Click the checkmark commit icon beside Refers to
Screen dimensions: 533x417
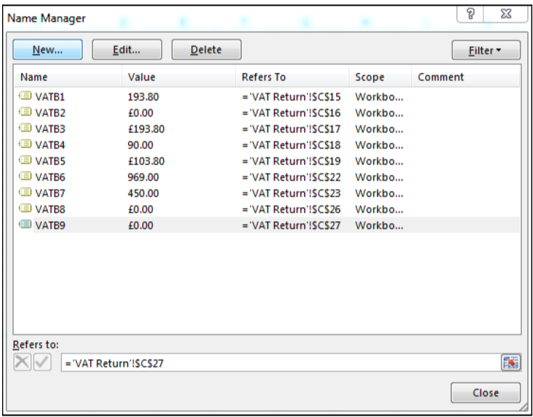[43, 362]
